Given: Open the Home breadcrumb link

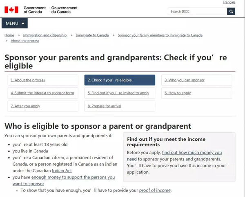Looking at the screenshot, I should [x=9, y=35].
